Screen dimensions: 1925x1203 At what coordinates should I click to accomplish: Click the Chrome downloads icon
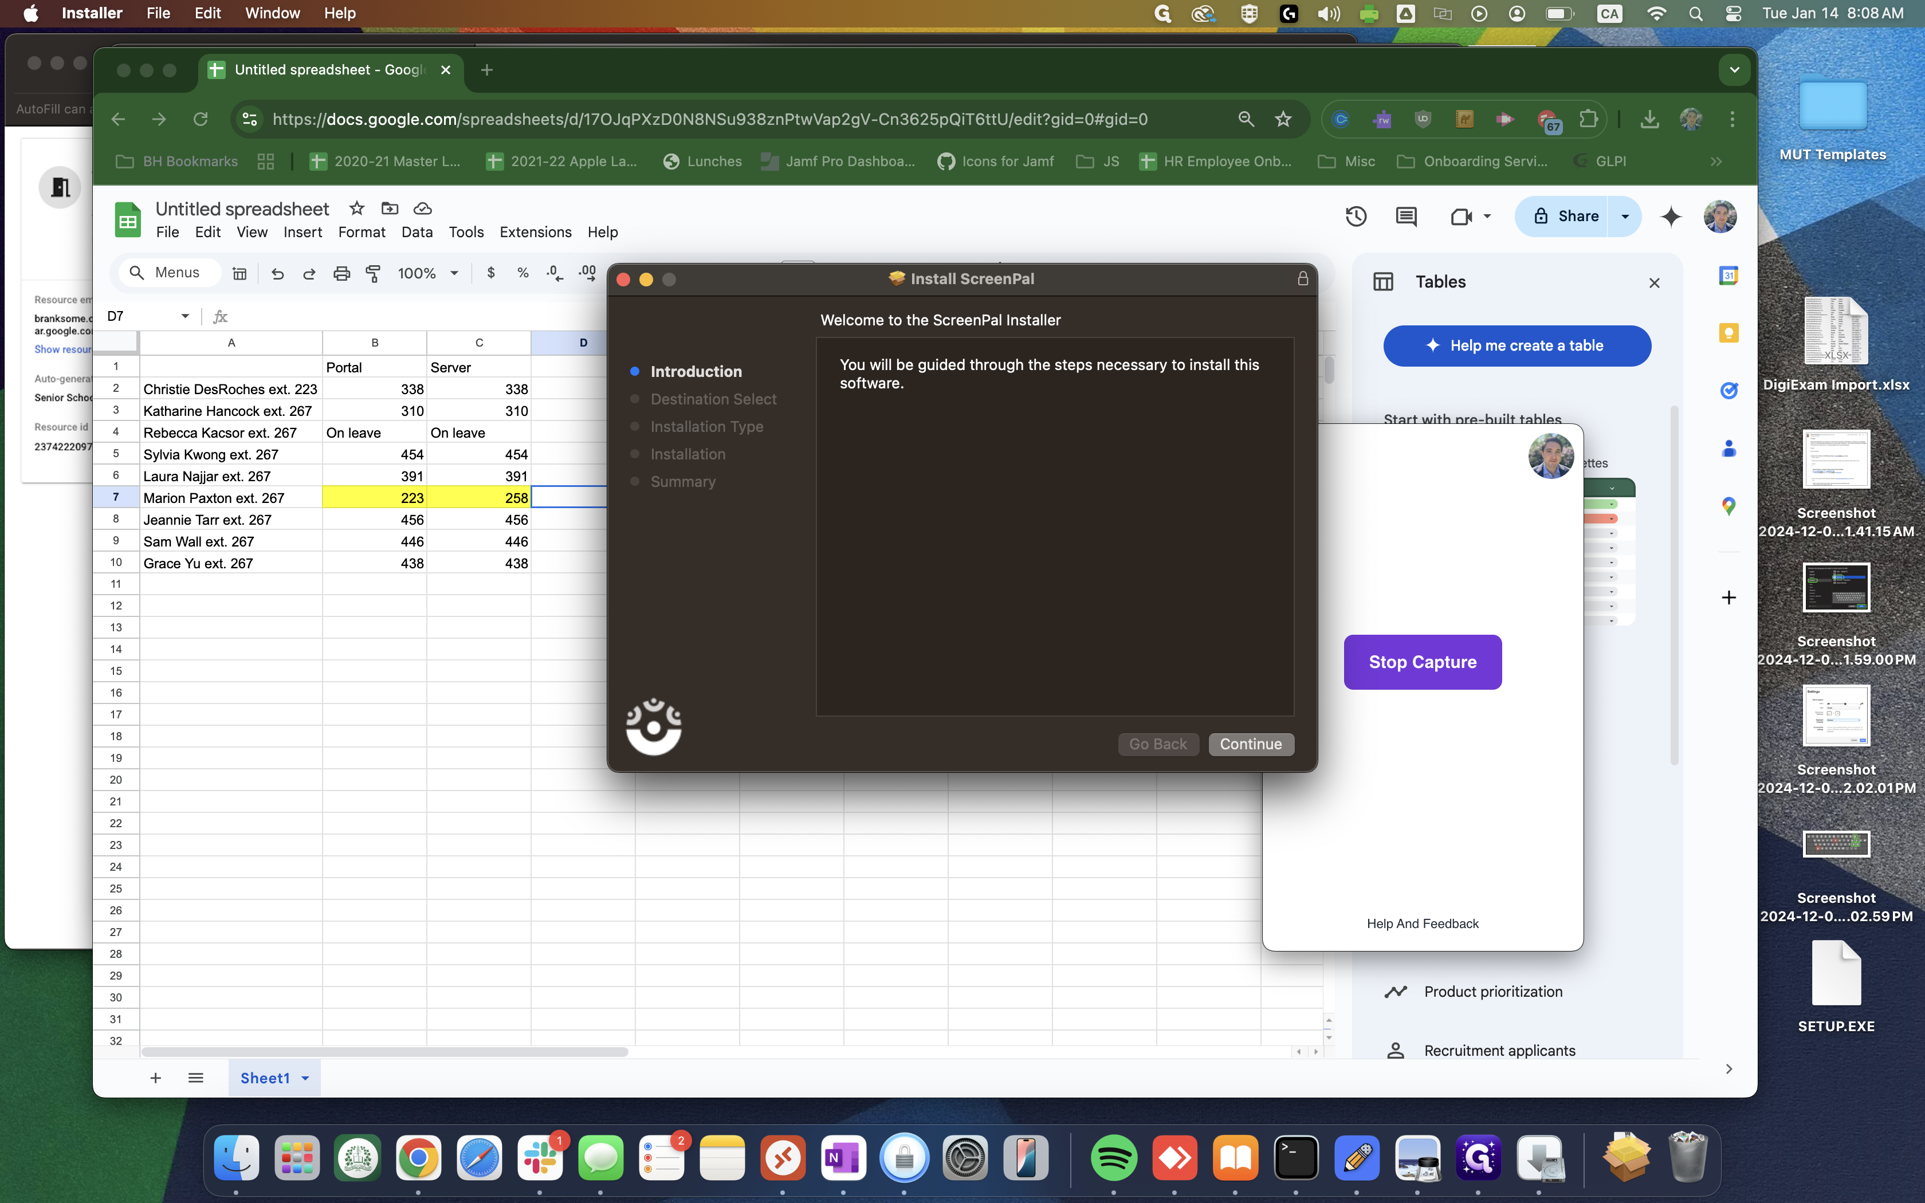(1649, 119)
